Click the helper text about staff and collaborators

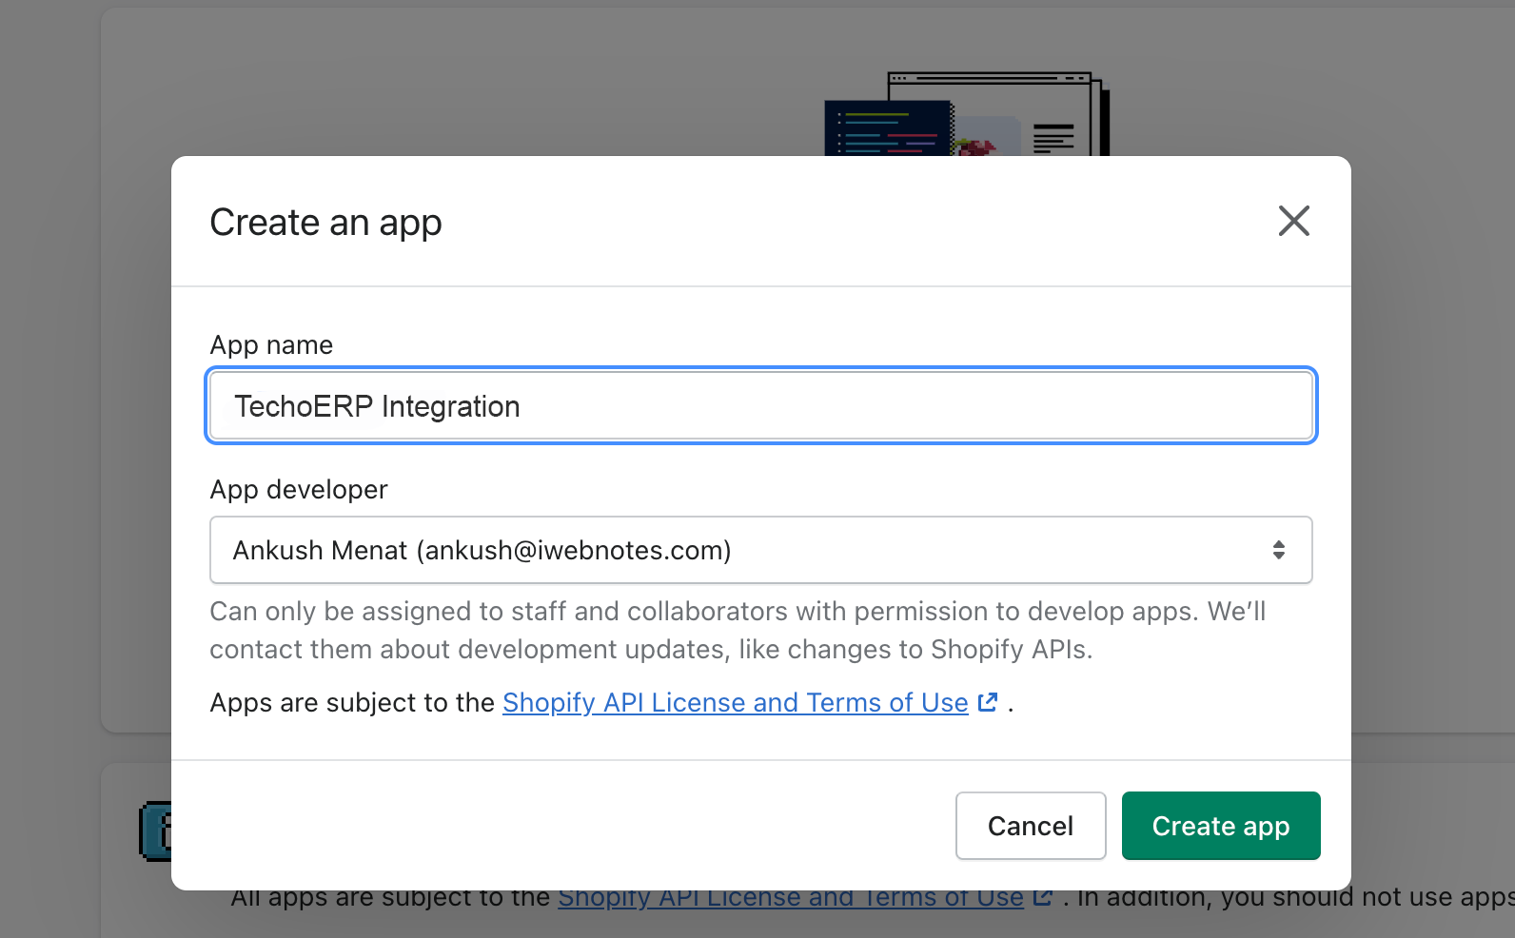[x=738, y=630]
